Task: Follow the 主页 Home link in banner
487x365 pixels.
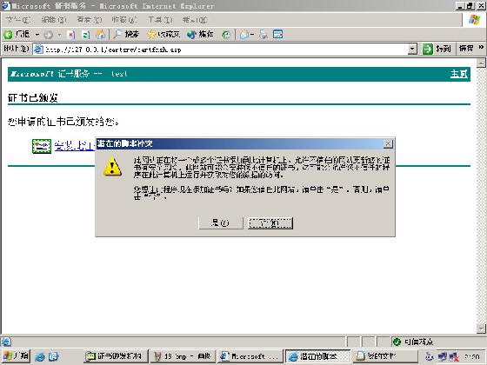Action: point(459,74)
